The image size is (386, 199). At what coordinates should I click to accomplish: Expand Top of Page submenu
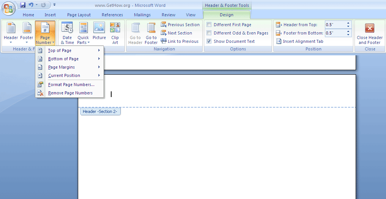[x=69, y=50]
